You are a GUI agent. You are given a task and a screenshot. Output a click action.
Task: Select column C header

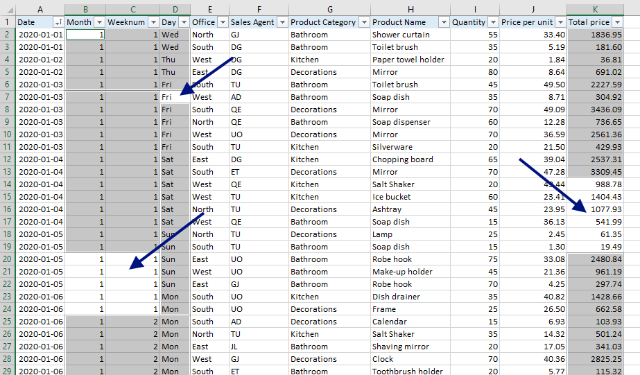(132, 10)
